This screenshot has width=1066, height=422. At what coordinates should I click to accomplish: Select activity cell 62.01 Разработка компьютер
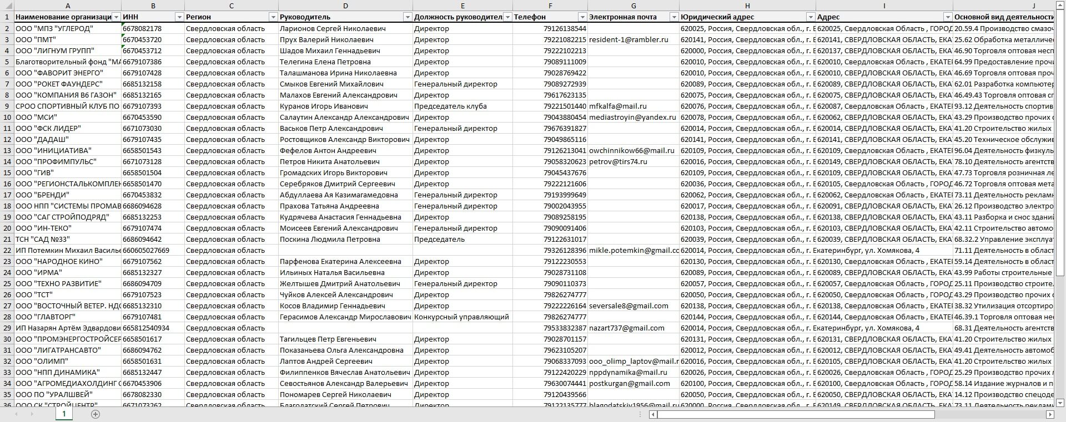pos(1004,84)
